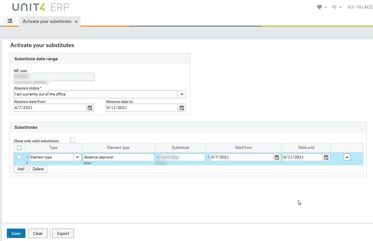Enable Show only valid substitutes
373x241 pixels.
[x=73, y=139]
